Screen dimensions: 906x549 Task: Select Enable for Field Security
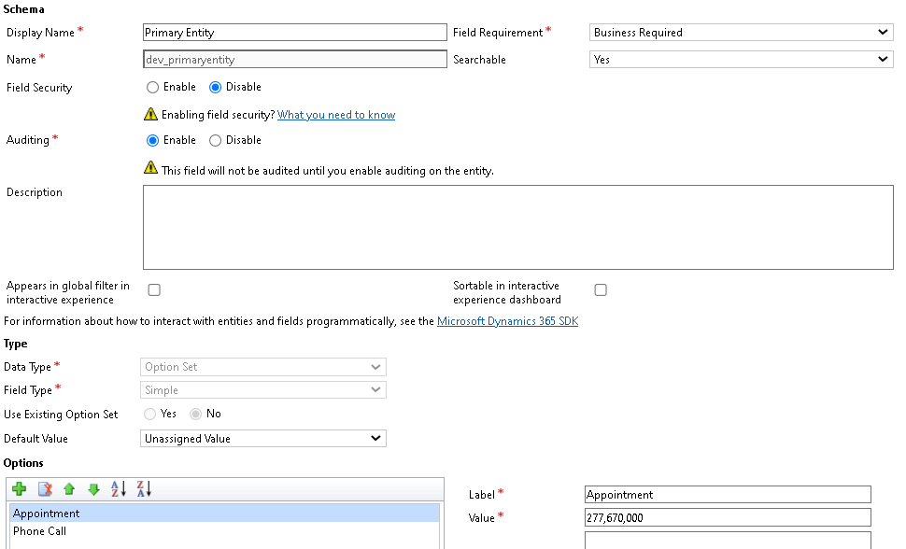(x=152, y=87)
